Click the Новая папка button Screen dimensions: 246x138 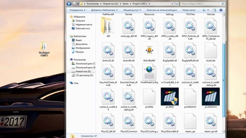(189, 10)
